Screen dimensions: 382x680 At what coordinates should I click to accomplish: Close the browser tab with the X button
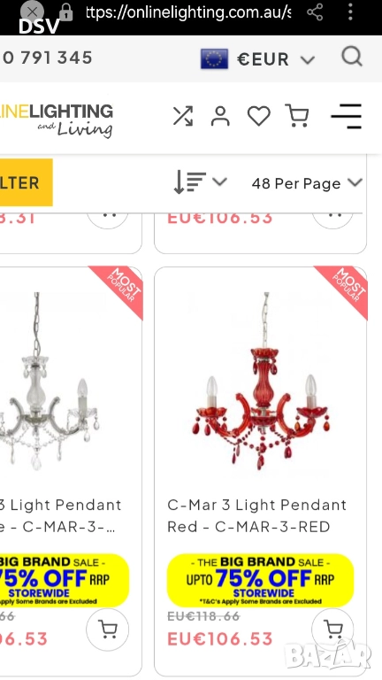32,12
